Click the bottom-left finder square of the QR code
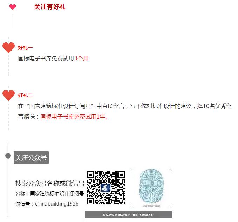This screenshot has height=222, width=238. pyautogui.click(x=91, y=201)
